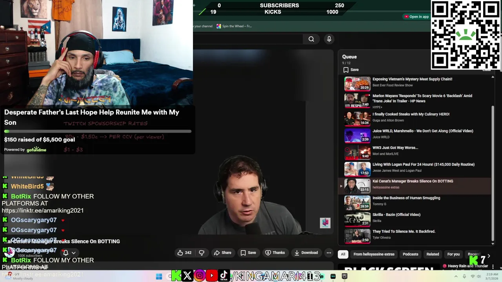Download the video with the Download button

click(x=306, y=253)
